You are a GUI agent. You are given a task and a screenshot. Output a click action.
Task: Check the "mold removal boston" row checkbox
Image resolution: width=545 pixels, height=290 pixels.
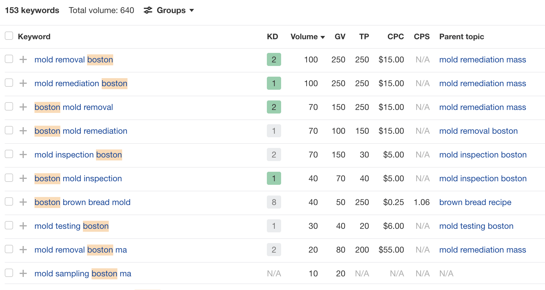point(9,59)
